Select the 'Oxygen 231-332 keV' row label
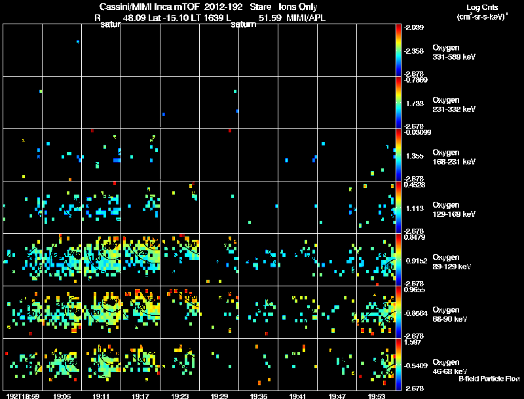524x399 pixels. 454,105
